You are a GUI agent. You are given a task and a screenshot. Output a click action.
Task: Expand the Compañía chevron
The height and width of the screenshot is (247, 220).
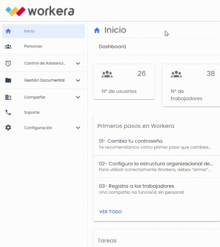(78, 97)
